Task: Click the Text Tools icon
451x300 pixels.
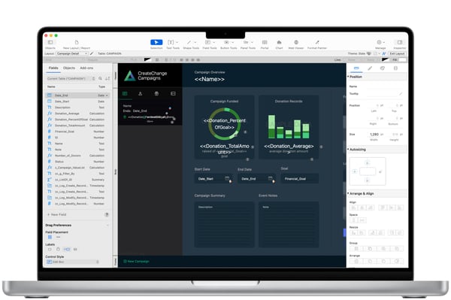Action: 171,42
